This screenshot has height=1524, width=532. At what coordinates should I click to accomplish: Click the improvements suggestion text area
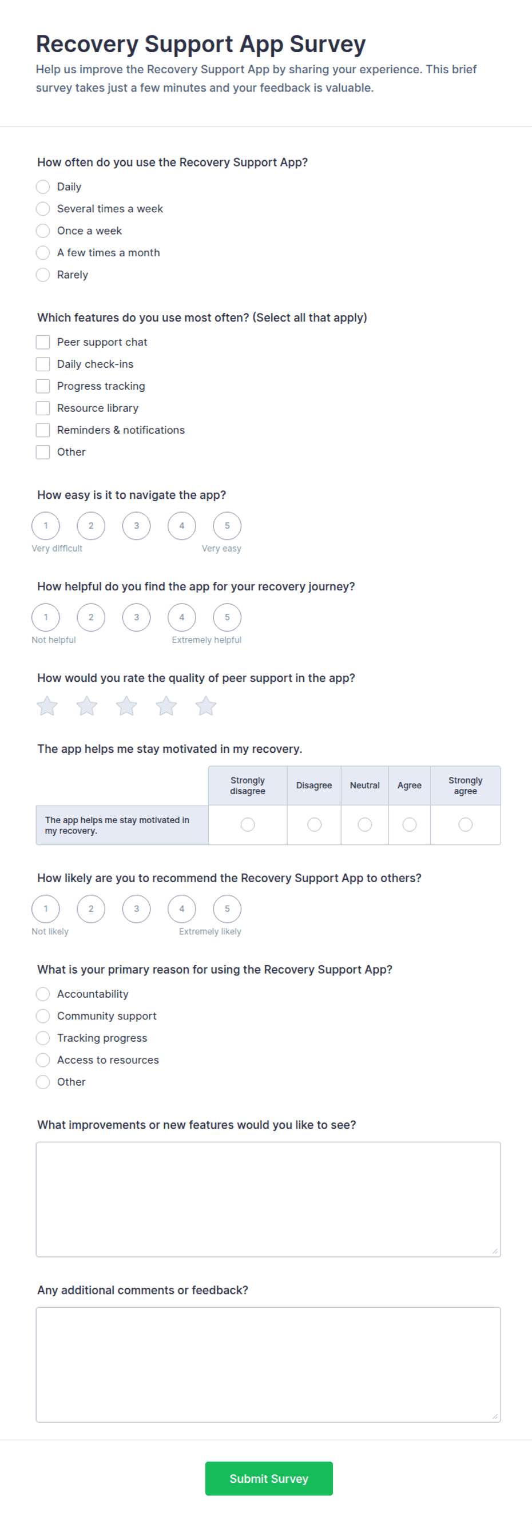[268, 1199]
